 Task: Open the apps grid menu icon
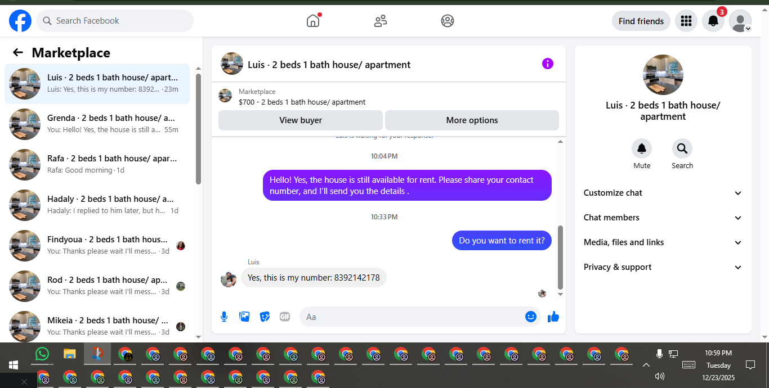pyautogui.click(x=686, y=21)
